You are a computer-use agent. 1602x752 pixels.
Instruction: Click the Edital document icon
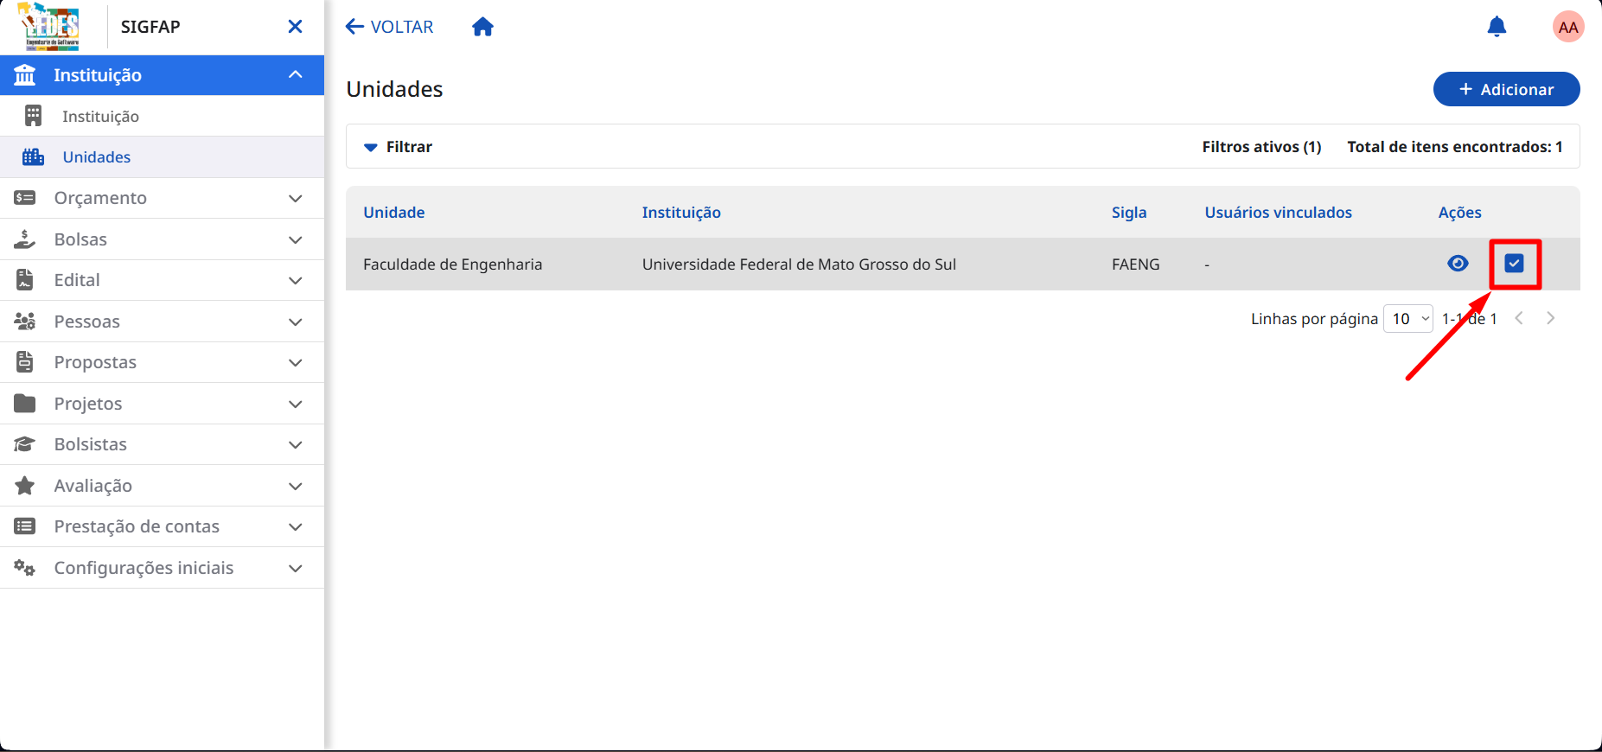25,280
